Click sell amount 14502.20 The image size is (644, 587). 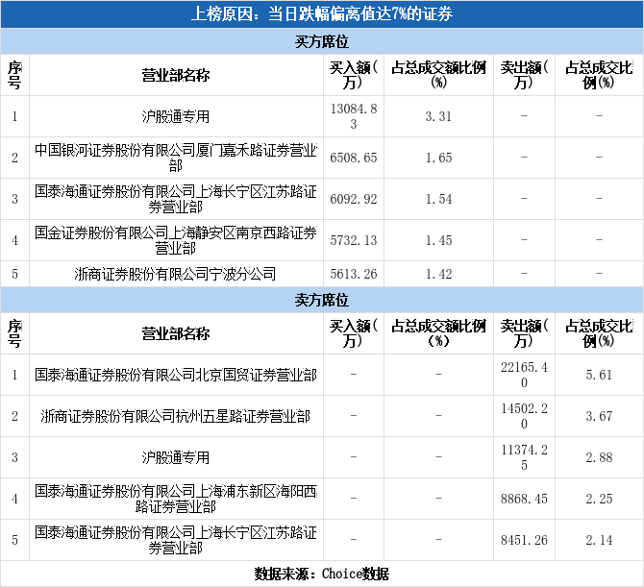[524, 416]
